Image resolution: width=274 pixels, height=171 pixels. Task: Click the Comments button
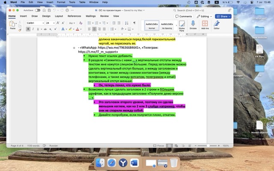[184, 16]
